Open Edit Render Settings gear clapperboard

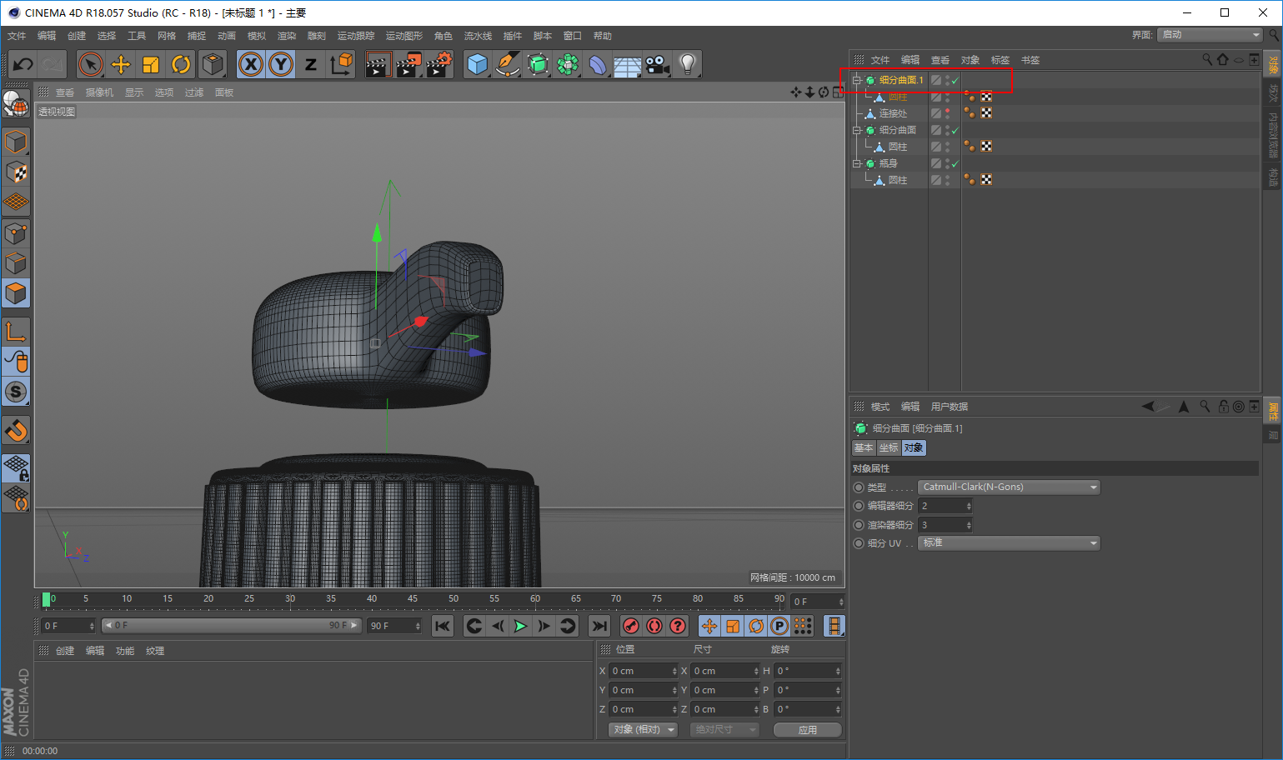tap(439, 64)
